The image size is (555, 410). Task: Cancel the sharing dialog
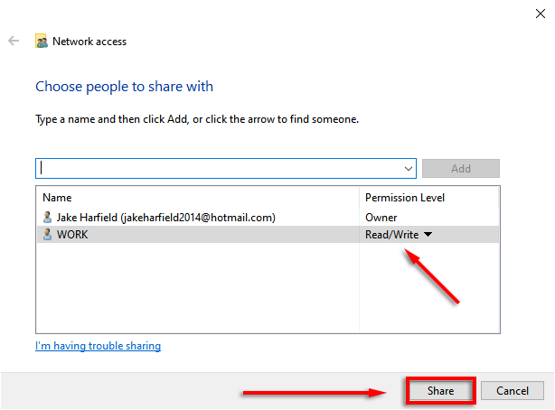tap(512, 391)
